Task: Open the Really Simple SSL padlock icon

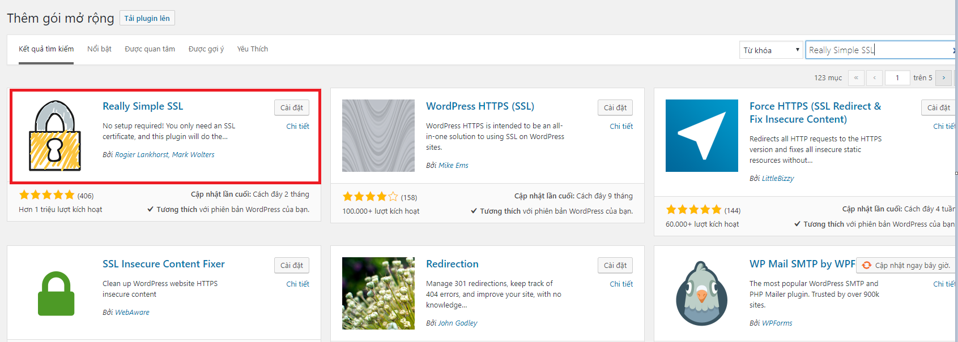Action: (x=55, y=136)
